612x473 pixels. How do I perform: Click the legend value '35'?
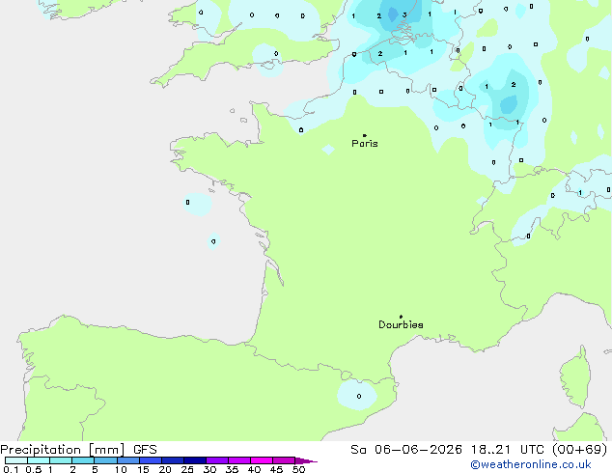pyautogui.click(x=232, y=469)
